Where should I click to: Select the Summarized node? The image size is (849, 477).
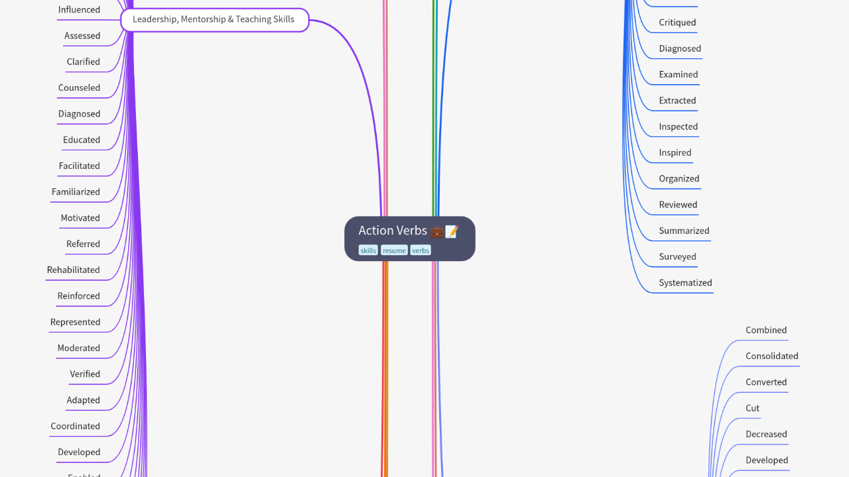point(685,231)
